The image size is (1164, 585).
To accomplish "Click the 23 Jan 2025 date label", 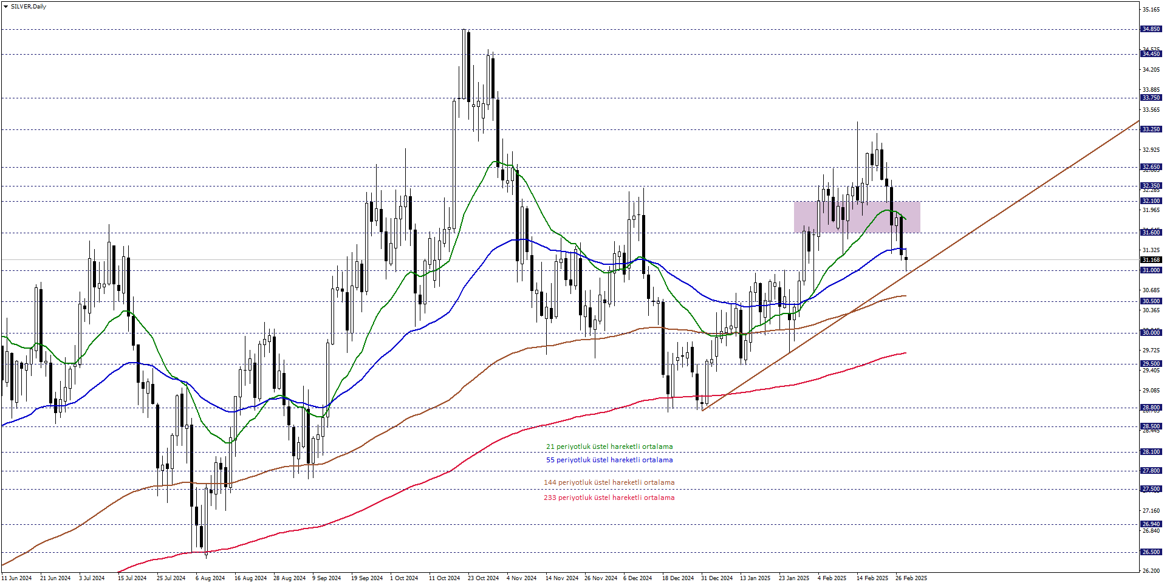I will tap(794, 578).
